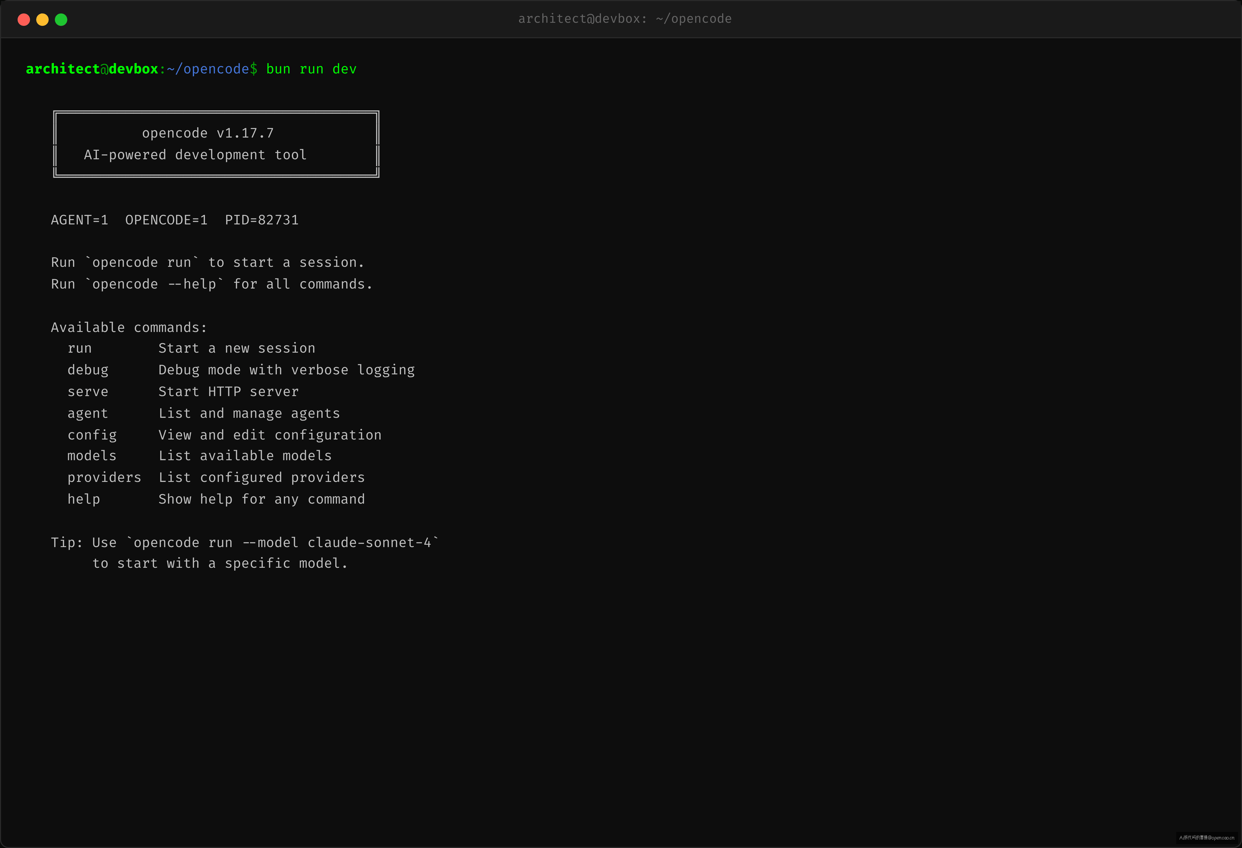Screen dimensions: 1242x848
Task: Select the blue "~/opencode" path in the prompt
Action: pyautogui.click(x=208, y=69)
